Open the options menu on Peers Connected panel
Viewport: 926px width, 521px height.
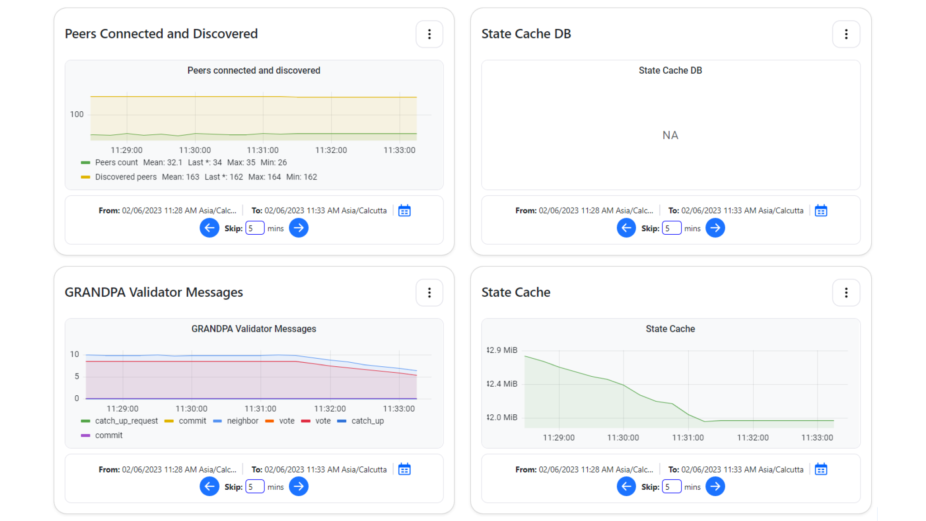tap(429, 34)
